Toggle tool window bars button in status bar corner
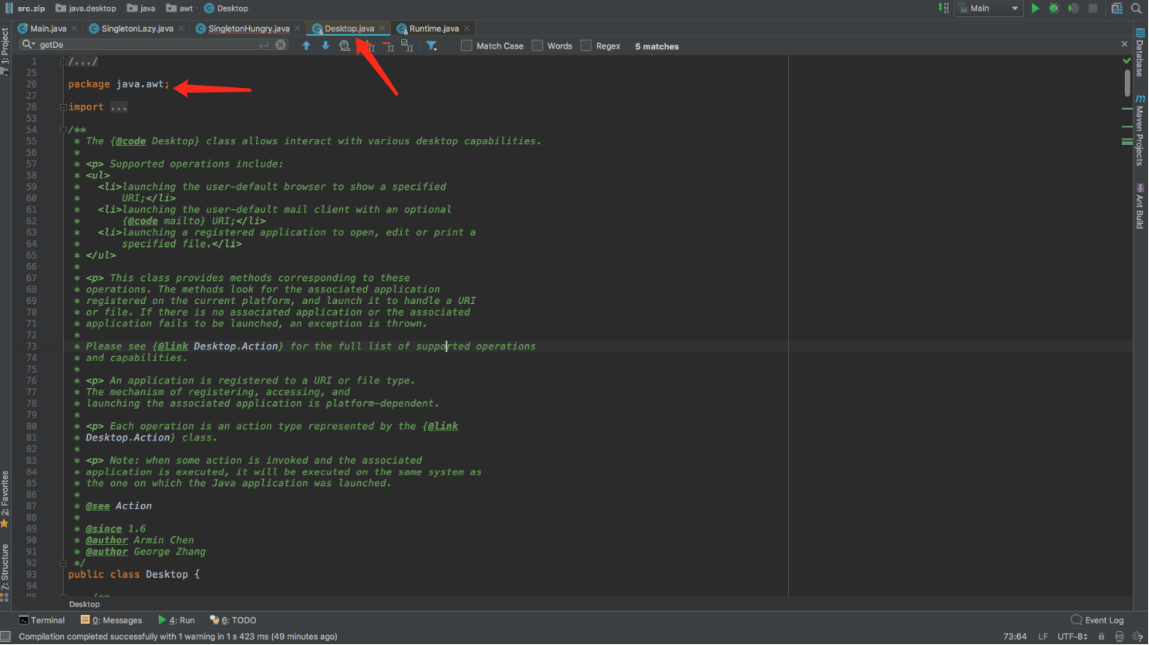This screenshot has width=1149, height=645. click(x=5, y=637)
